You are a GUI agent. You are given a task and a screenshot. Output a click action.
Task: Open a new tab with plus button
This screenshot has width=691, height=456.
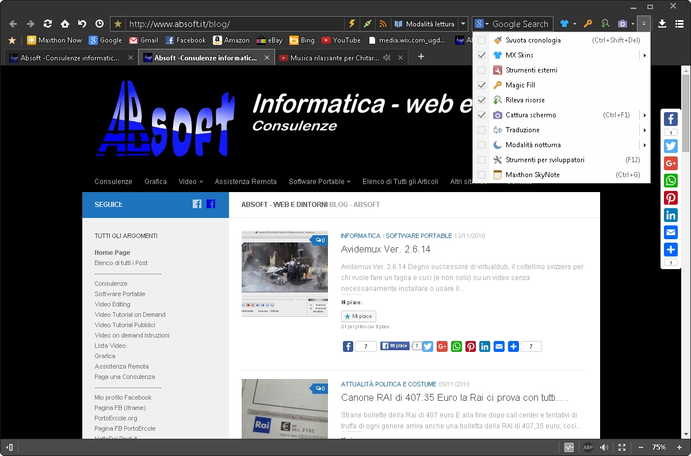click(x=421, y=56)
